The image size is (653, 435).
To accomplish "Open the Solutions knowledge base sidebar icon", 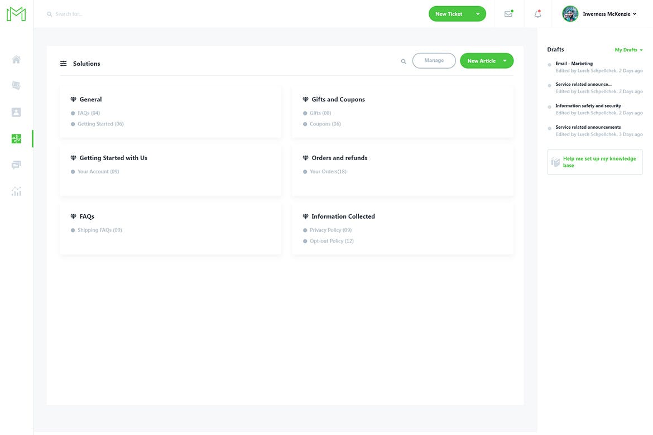I will pos(16,139).
